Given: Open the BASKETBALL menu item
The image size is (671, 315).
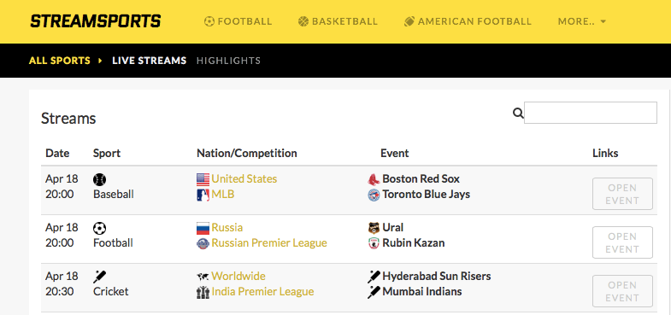Looking at the screenshot, I should pos(338,21).
